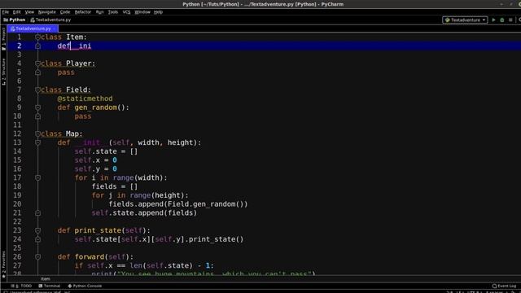Open the Refactor menu
Viewport: 521px width, 293px height.
point(83,12)
